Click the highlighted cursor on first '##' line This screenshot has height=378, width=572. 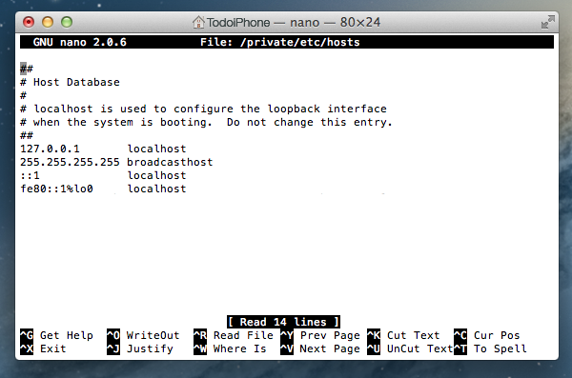(23, 69)
